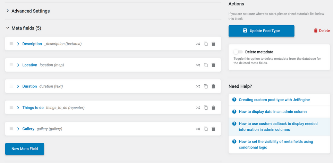This screenshot has width=333, height=163.
Task: Expand the Description field chevron
Action: [18, 44]
